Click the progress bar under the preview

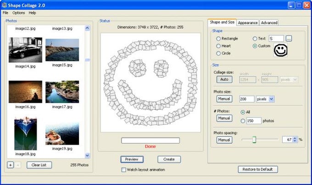click(x=150, y=140)
